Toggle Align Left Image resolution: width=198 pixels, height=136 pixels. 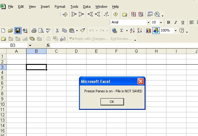click(192, 22)
